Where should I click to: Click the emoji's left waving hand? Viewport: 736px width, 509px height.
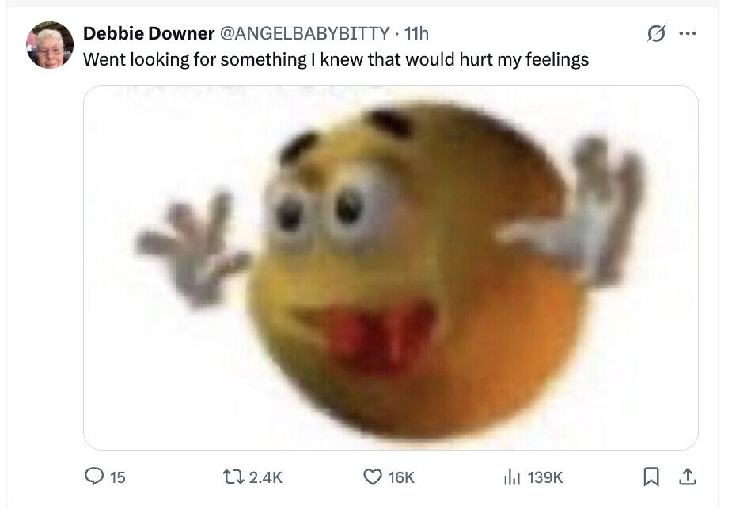192,248
